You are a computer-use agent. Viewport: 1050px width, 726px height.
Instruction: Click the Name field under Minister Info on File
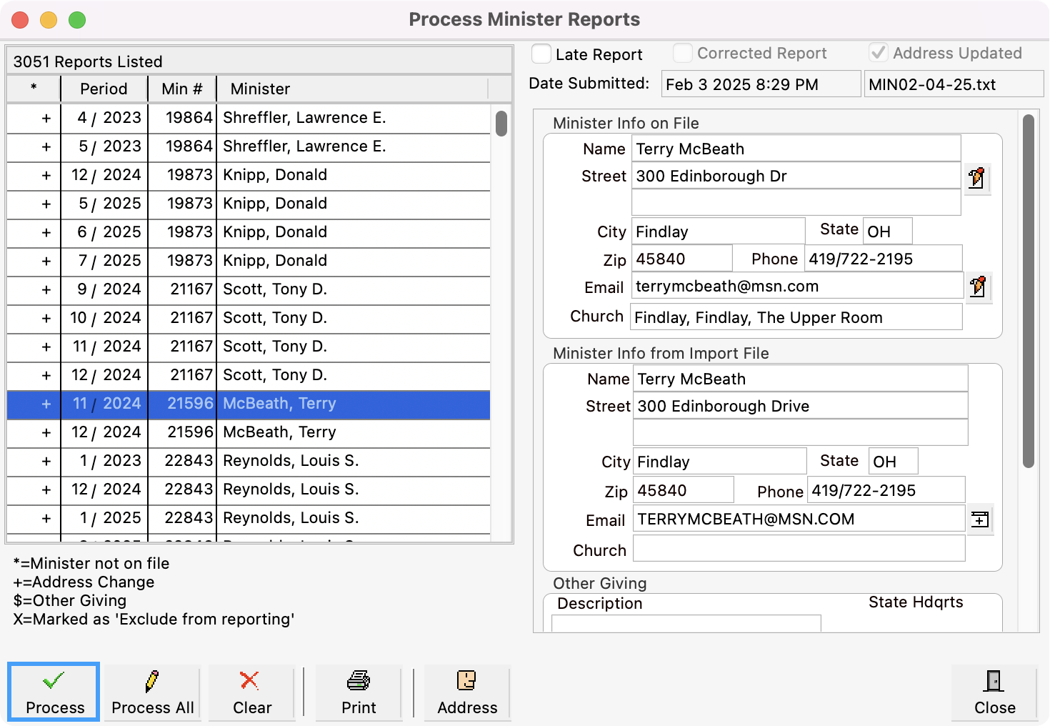point(795,149)
